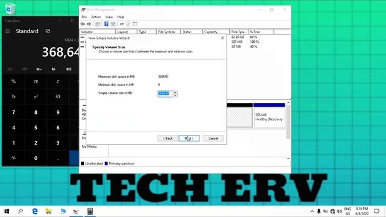Viewport: 386px width, 217px height.
Task: Sort by Layout column header
Action: pyautogui.click(x=126, y=32)
